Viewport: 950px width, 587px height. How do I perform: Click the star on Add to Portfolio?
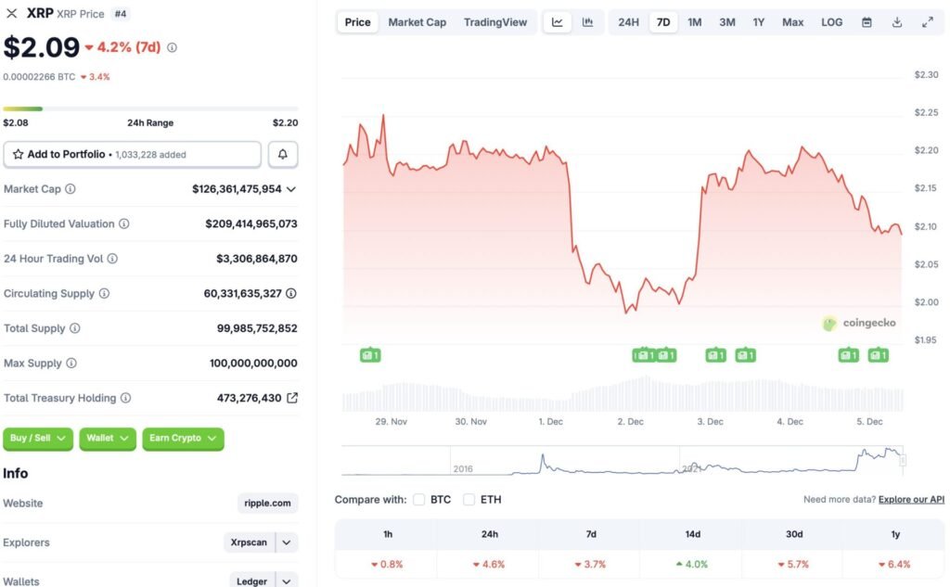pos(19,154)
